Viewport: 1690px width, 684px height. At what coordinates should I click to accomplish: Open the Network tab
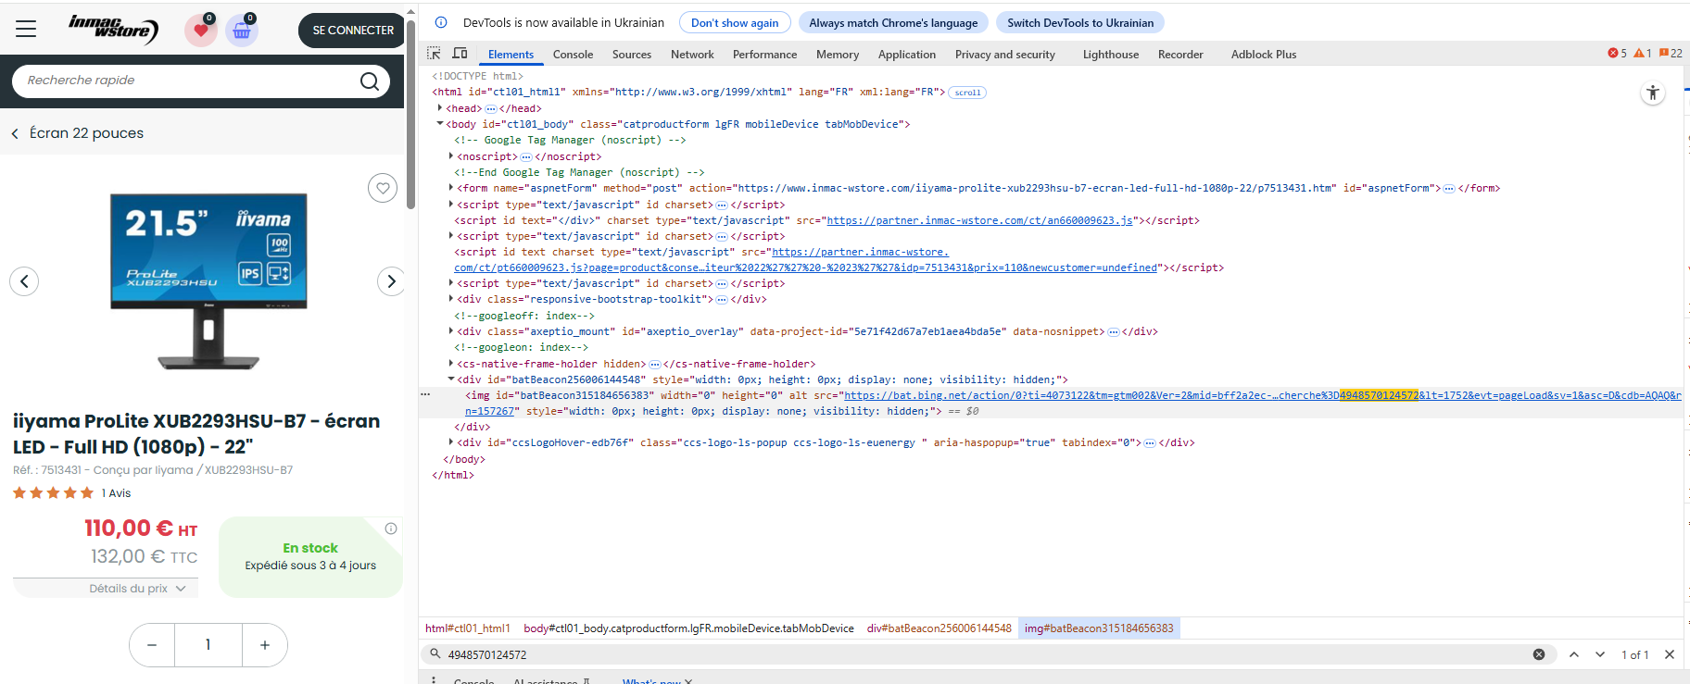692,55
